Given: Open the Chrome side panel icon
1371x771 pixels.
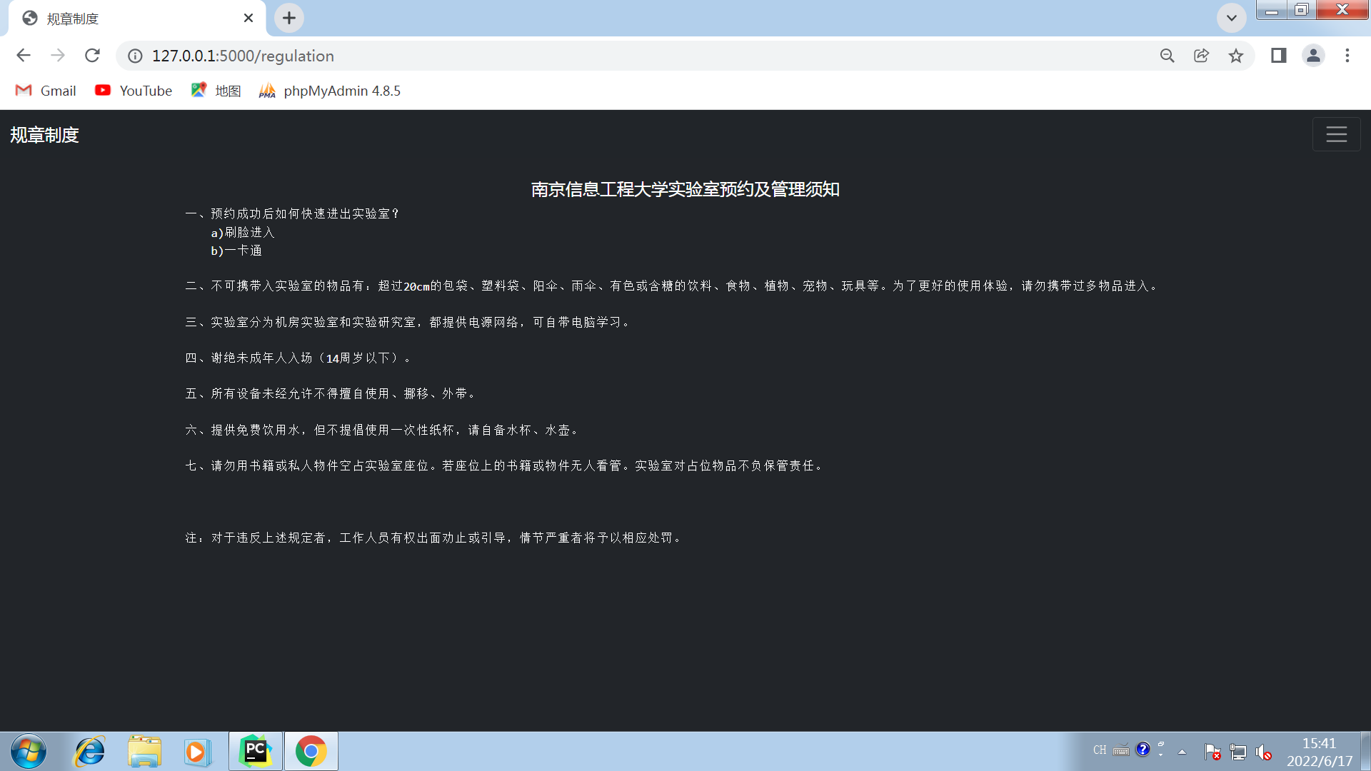Looking at the screenshot, I should (x=1278, y=56).
